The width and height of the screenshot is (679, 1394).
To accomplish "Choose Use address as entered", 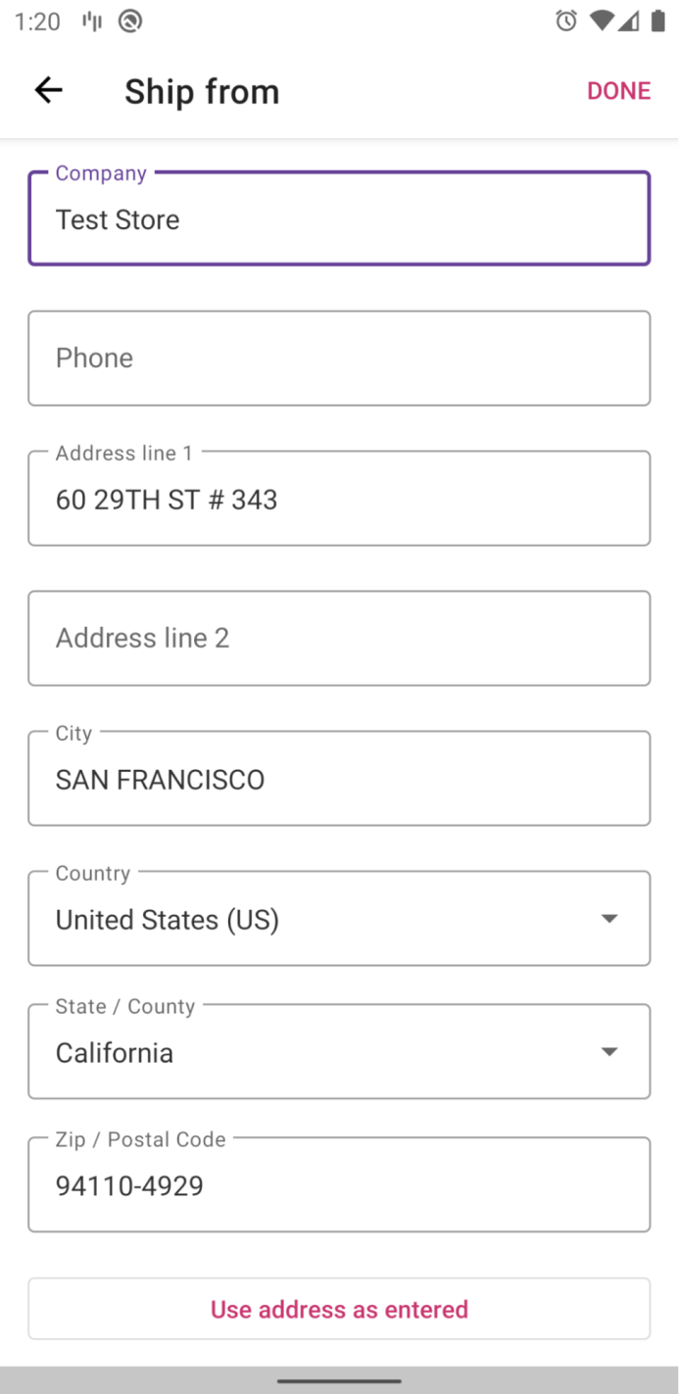I will [339, 1308].
